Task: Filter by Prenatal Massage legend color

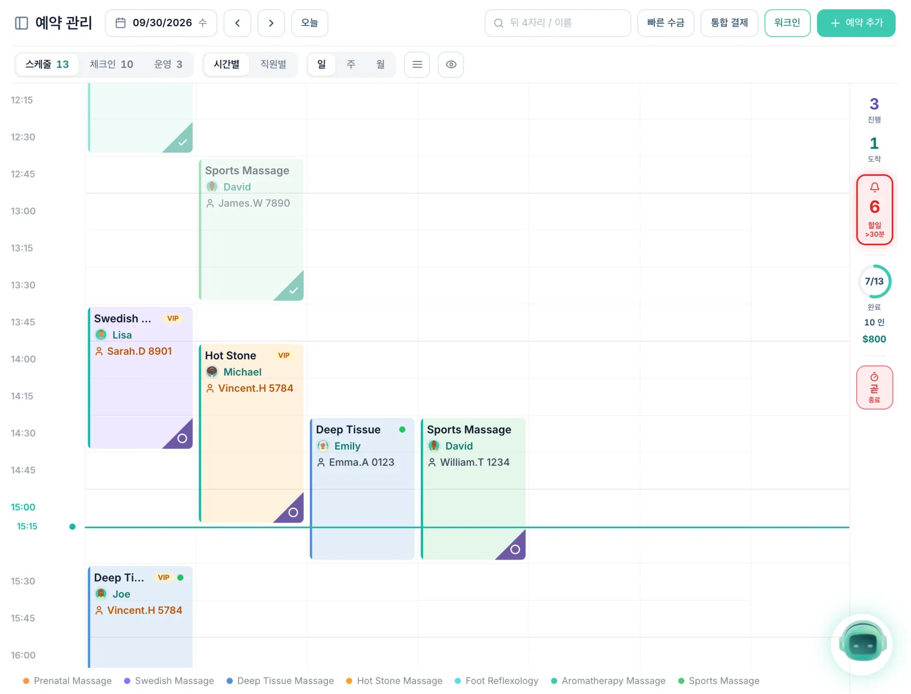Action: (67, 681)
